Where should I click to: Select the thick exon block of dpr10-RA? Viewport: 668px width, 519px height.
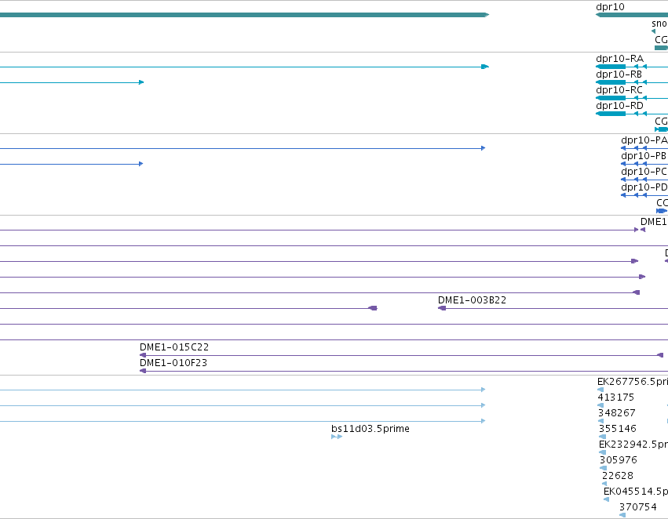coord(611,67)
